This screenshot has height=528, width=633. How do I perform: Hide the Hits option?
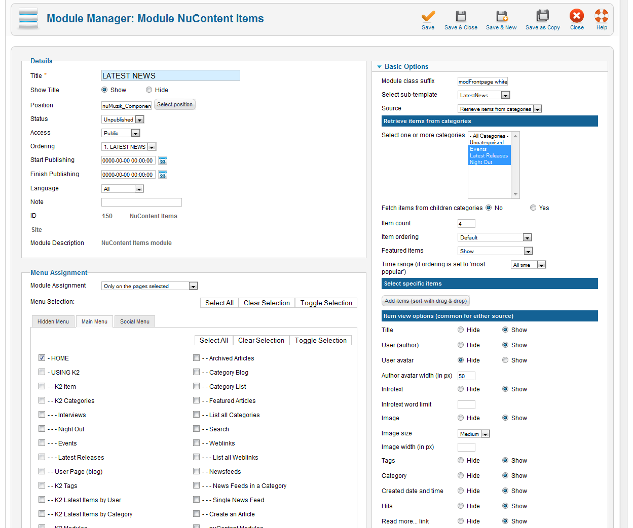tap(461, 506)
